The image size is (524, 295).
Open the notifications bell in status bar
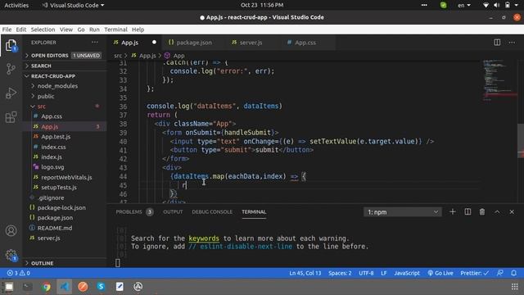pos(514,273)
